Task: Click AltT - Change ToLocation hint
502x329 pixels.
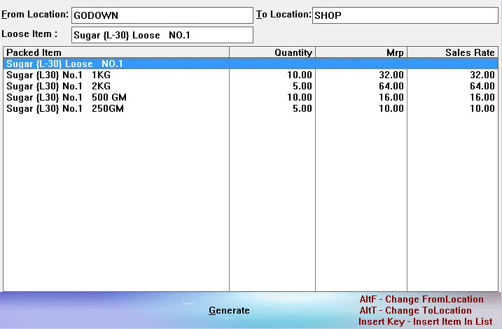Action: tap(415, 310)
